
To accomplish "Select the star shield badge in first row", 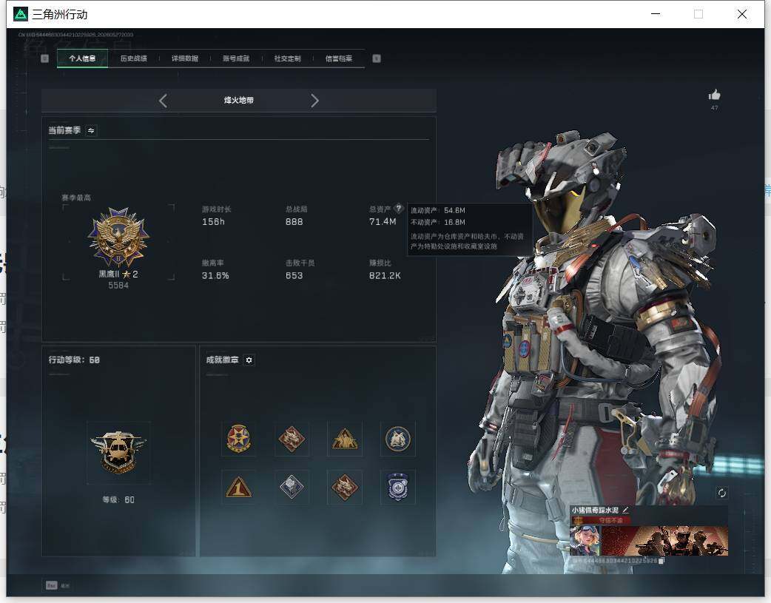I will pos(238,439).
